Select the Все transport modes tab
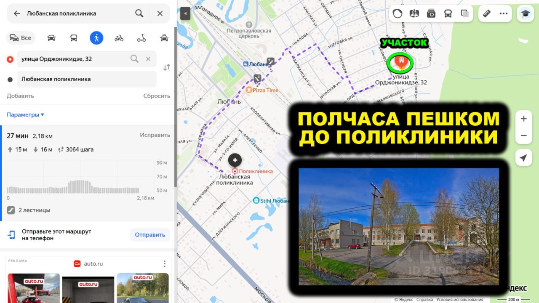Screen dimensions: 539x303 [21, 38]
